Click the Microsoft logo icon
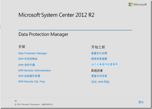Screen dimensions: 152x109 (x=131, y=4)
